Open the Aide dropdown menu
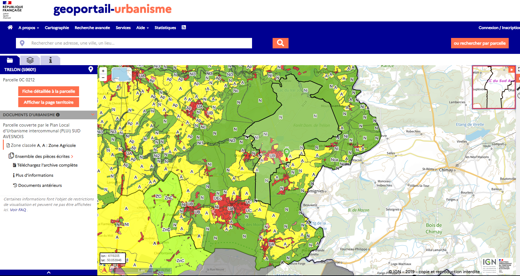Viewport: 520px width, 276px height. [x=143, y=28]
